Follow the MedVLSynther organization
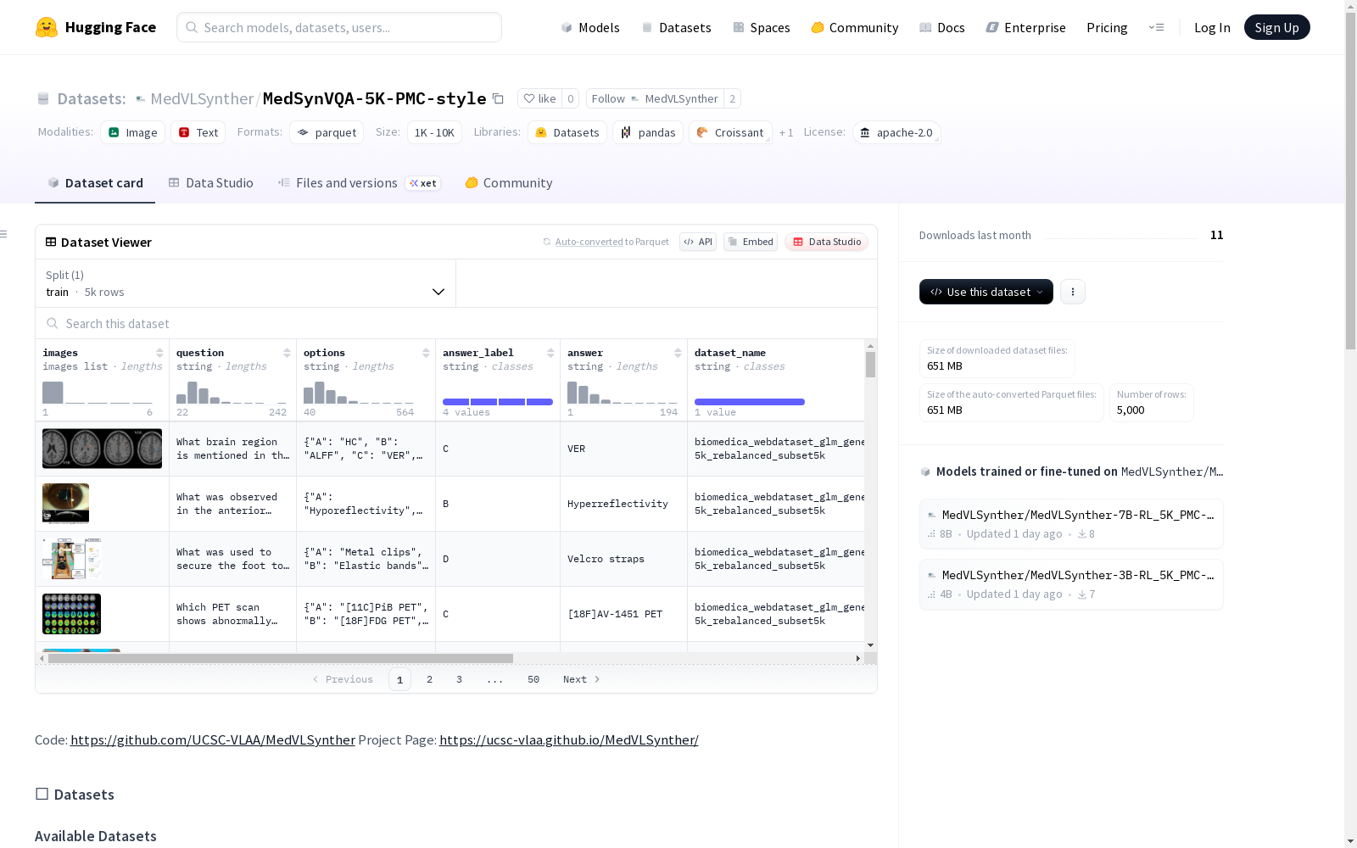1357x848 pixels. (655, 98)
